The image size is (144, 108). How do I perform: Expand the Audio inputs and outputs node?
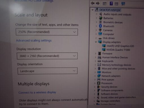point(96,14)
